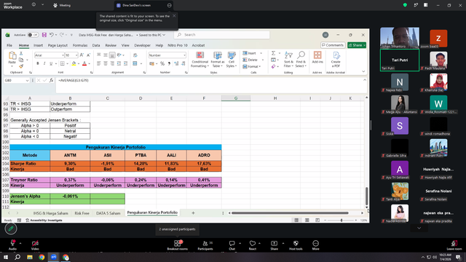The height and width of the screenshot is (262, 466).
Task: Open the IHSG & Harga Saham sheet tab
Action: tap(50, 213)
